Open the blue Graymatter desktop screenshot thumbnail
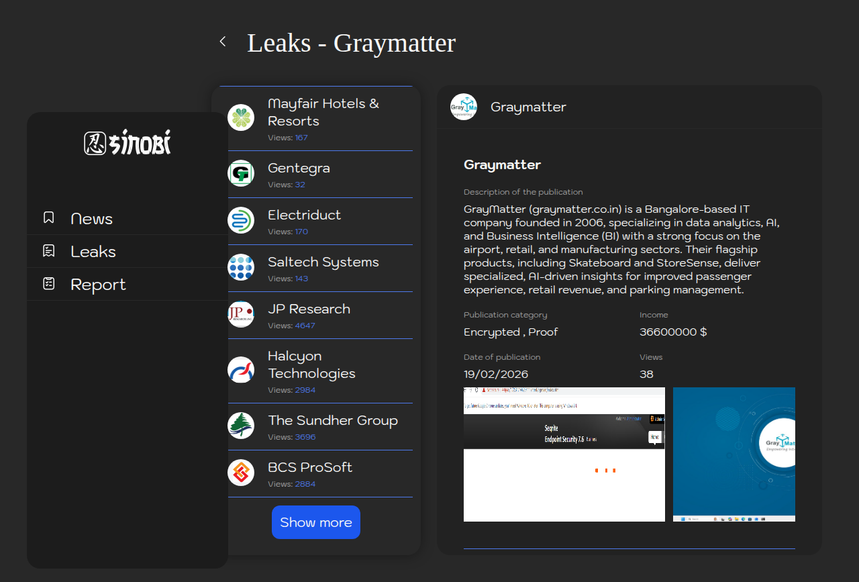This screenshot has width=859, height=582. point(734,454)
